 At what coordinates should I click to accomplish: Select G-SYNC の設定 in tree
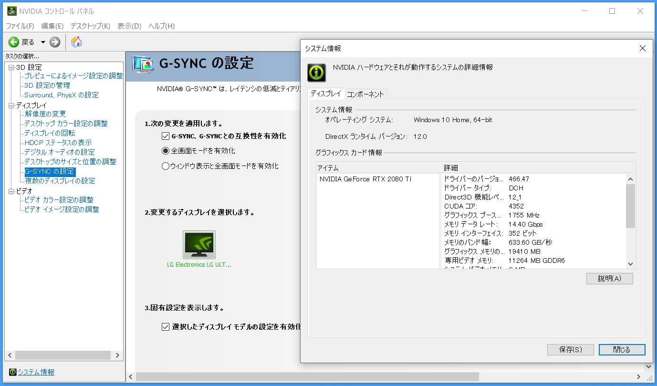(x=50, y=171)
